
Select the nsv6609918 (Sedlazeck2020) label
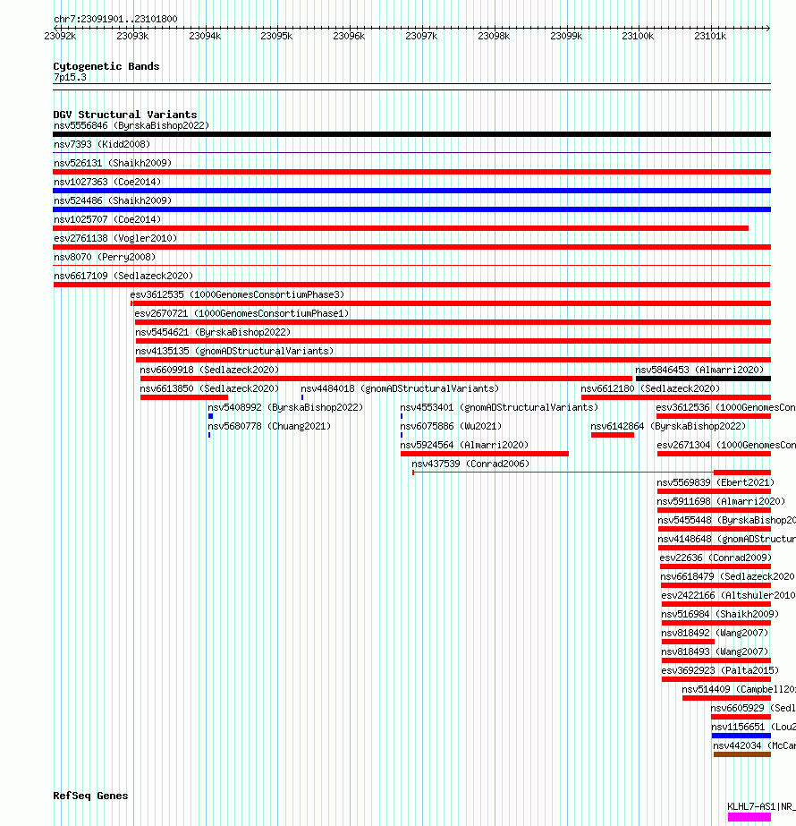pos(209,370)
